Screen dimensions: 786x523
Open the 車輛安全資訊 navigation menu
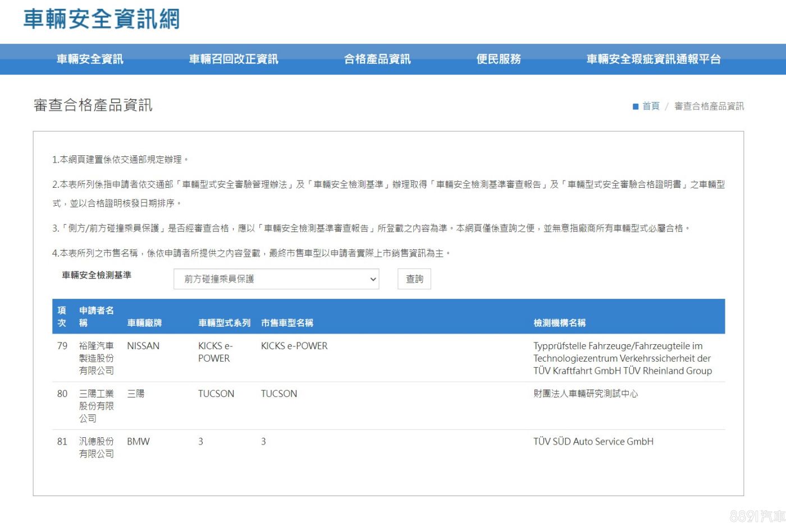click(90, 59)
